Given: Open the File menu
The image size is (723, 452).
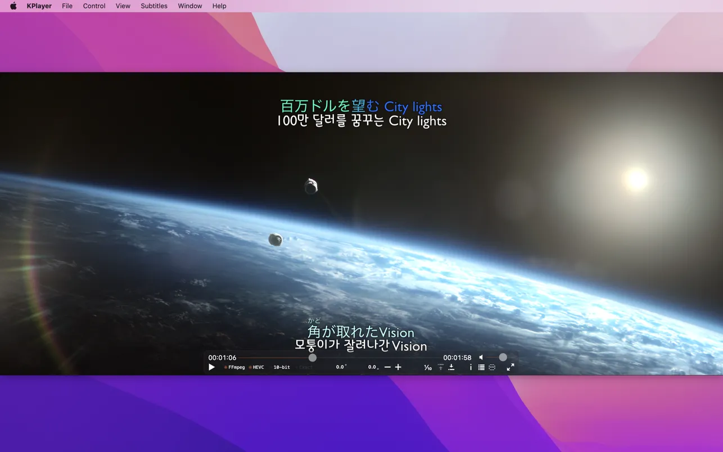Looking at the screenshot, I should [67, 6].
